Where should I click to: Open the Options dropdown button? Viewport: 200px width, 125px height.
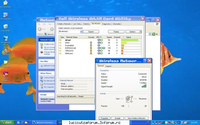pyautogui.click(x=134, y=32)
